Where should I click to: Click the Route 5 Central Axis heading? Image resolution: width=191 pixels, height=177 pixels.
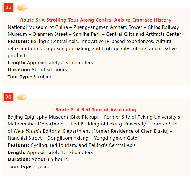(96, 20)
